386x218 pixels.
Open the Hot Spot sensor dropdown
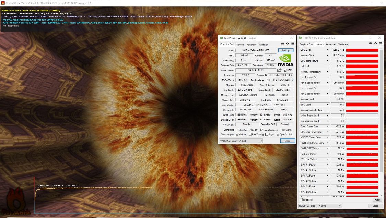tap(327, 66)
